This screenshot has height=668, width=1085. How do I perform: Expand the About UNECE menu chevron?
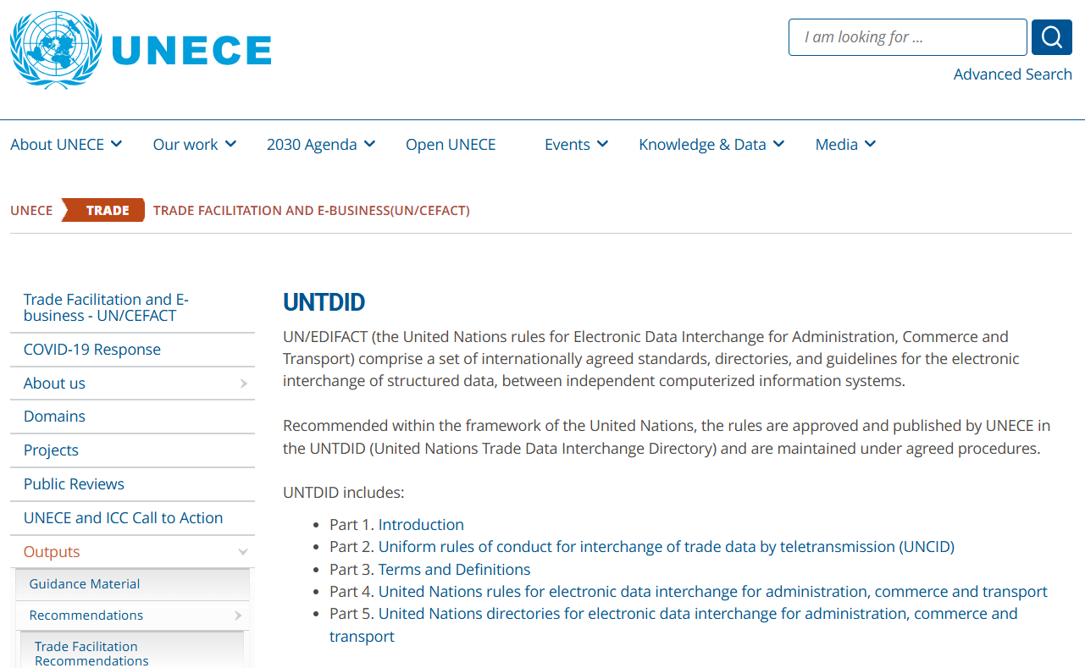(117, 144)
